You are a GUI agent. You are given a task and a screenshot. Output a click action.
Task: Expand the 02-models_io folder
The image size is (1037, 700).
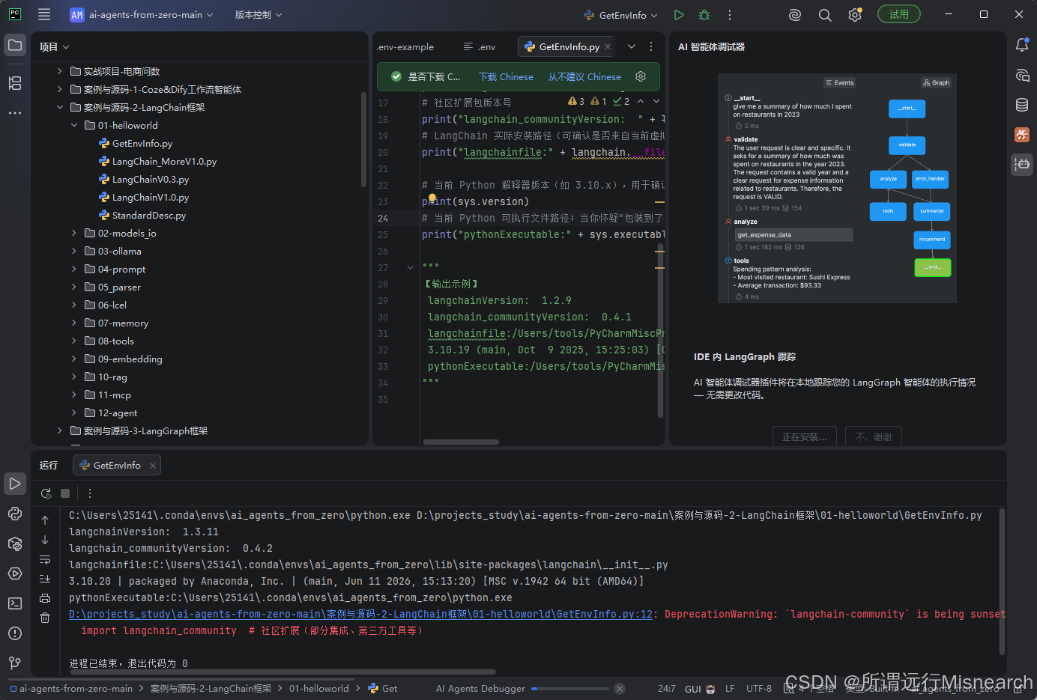74,233
